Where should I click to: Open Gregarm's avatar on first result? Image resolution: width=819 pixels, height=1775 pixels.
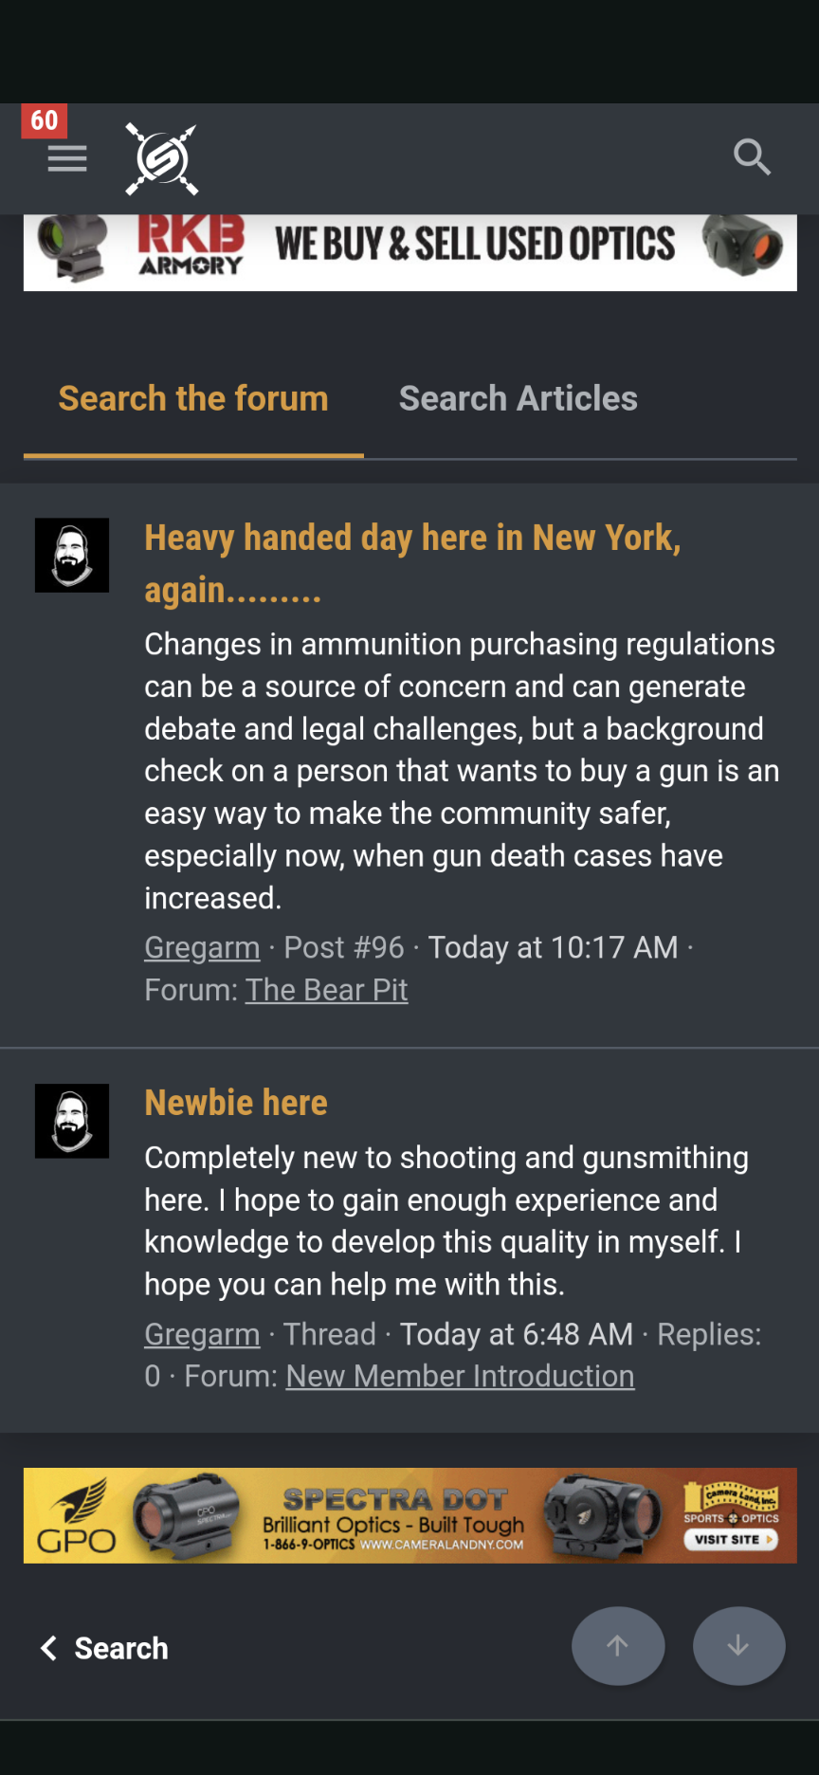coord(72,555)
